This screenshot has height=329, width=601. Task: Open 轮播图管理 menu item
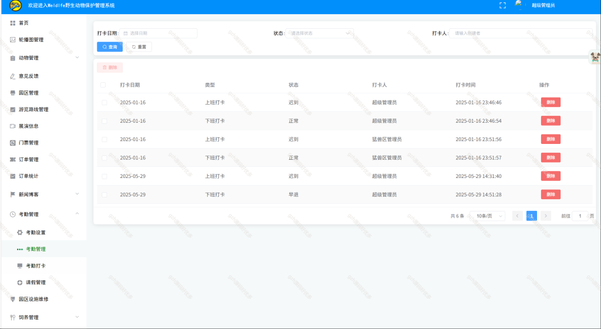(43, 39)
